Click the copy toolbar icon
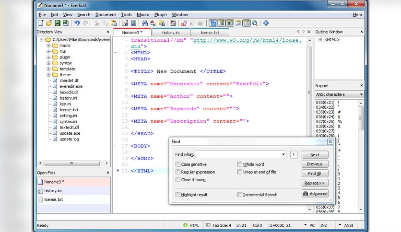 105,23
